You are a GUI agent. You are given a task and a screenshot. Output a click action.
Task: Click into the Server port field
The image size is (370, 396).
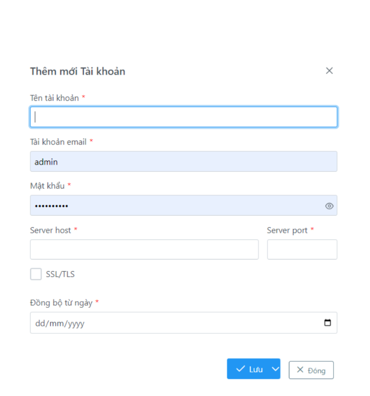pos(302,249)
